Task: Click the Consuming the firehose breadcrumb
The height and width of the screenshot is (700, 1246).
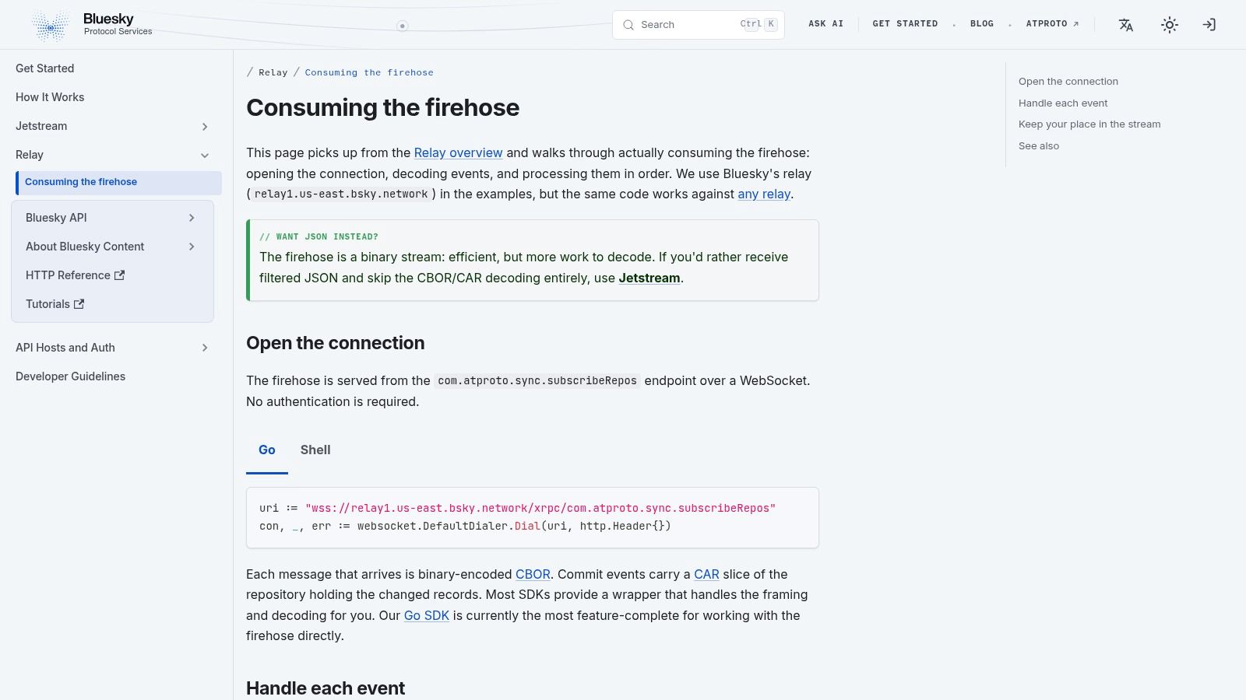Action: [x=369, y=72]
